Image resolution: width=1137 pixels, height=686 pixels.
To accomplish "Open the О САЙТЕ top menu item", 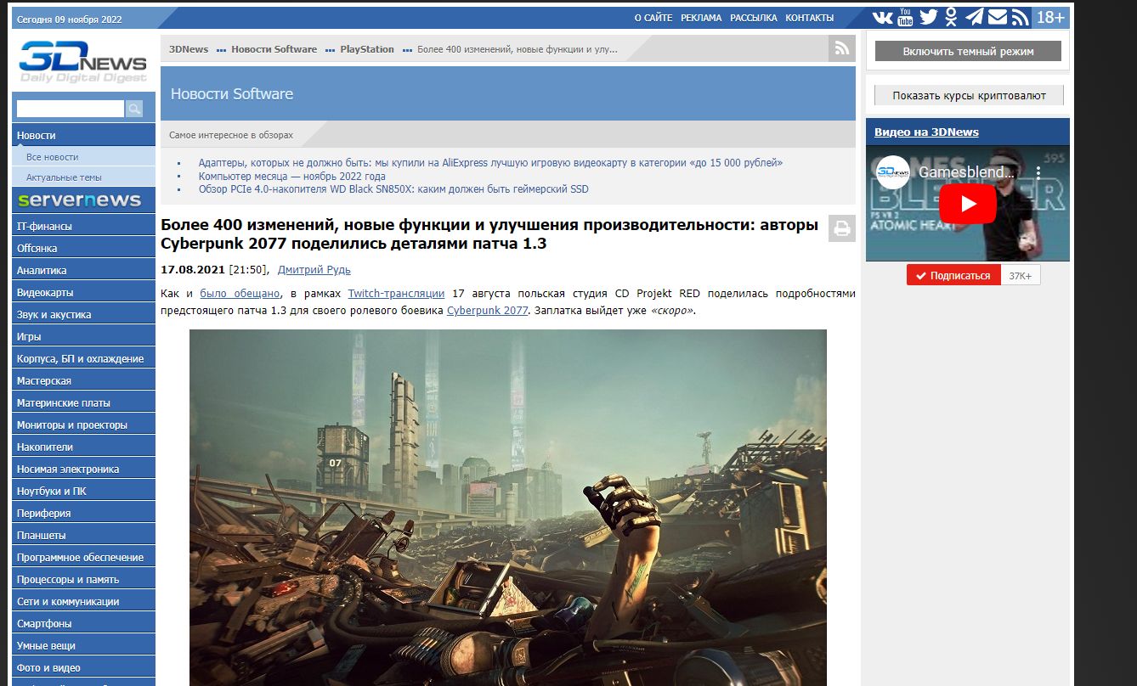I will point(653,18).
